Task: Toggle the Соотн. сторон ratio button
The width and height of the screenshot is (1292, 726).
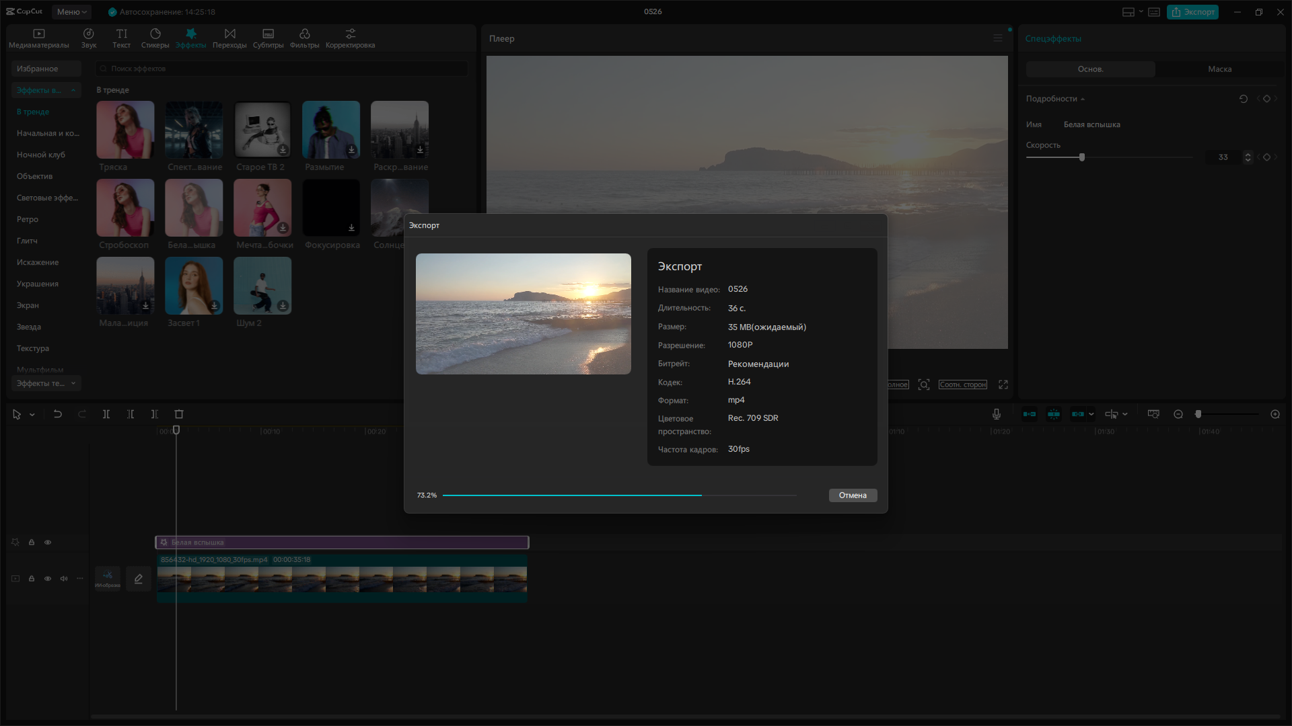Action: click(x=963, y=385)
